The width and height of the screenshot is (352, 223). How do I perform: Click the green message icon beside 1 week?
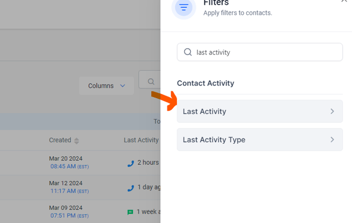[x=130, y=212]
